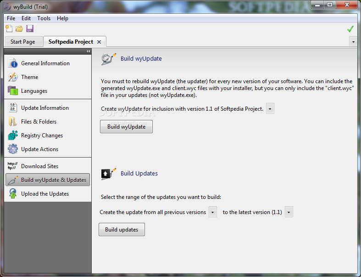Click the wyBuild app icon in title bar

click(7, 7)
